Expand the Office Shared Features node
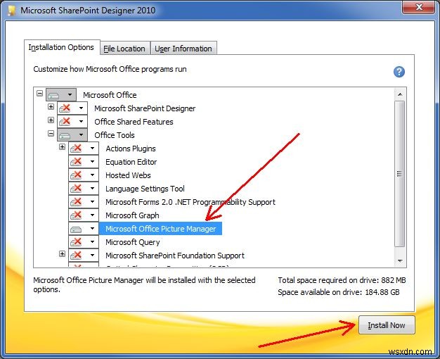 tap(51, 120)
